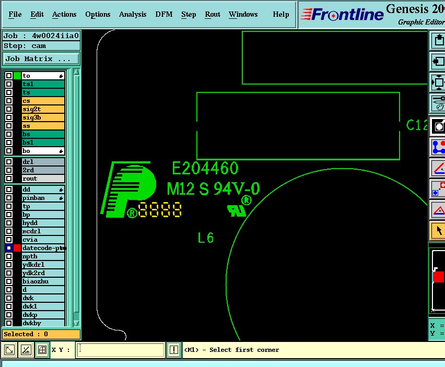Toggle checkbox for the rout layer
This screenshot has height=367, width=445.
click(x=9, y=179)
